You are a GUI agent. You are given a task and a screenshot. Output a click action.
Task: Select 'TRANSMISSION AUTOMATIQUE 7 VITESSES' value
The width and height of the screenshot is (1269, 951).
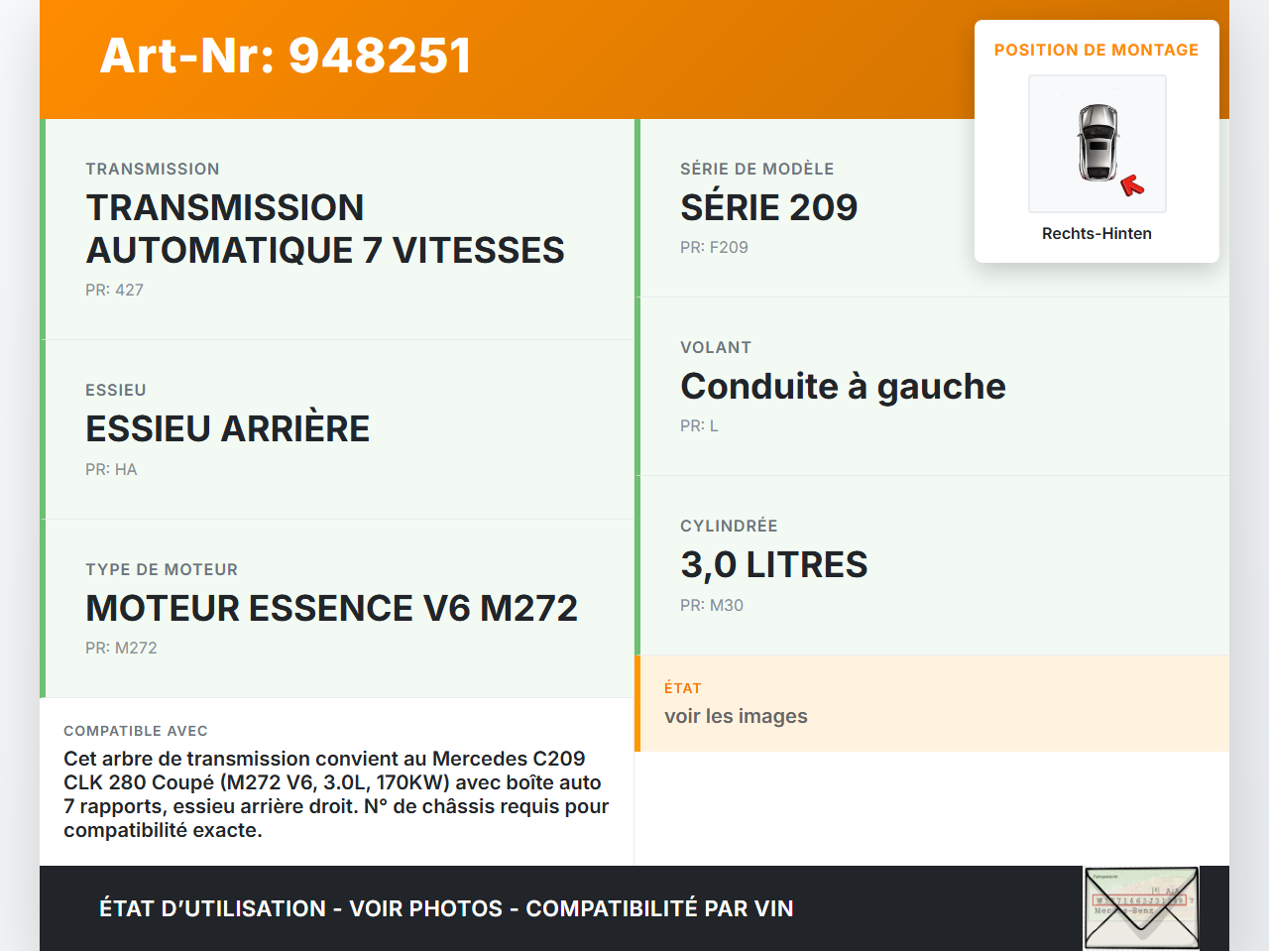click(325, 229)
